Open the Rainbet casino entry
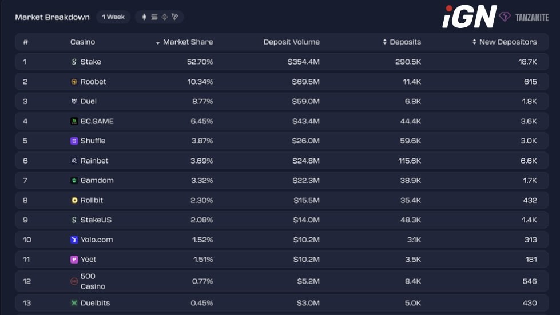560x315 pixels. coord(94,161)
